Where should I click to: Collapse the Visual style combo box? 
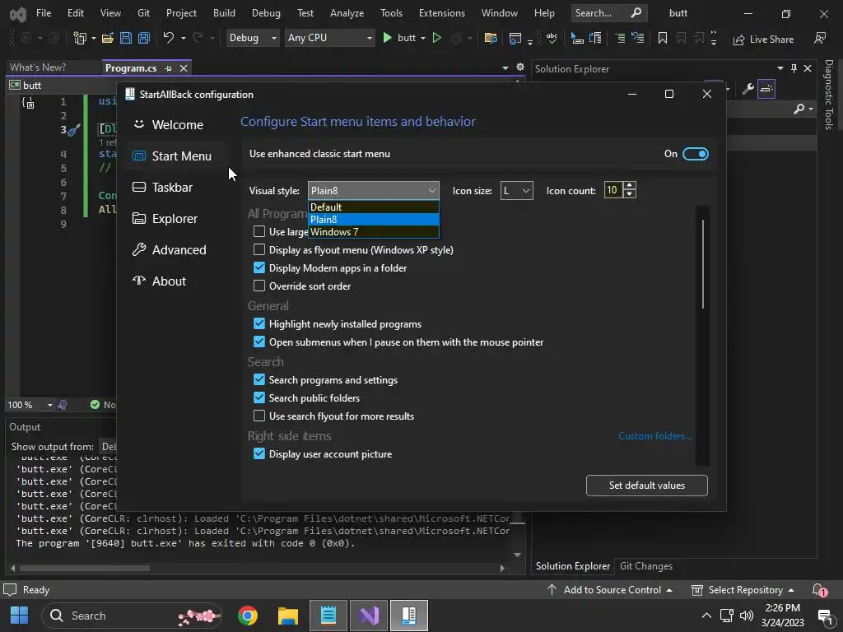point(374,190)
